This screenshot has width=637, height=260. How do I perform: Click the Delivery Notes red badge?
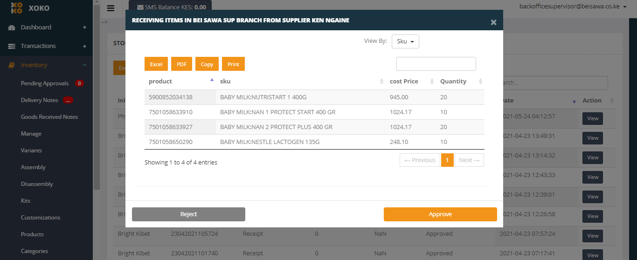coord(68,100)
